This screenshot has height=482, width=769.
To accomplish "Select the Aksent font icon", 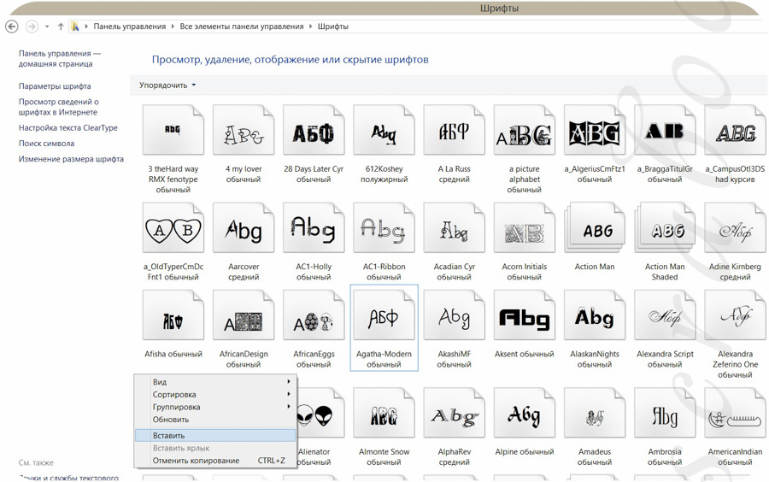I will tap(525, 315).
